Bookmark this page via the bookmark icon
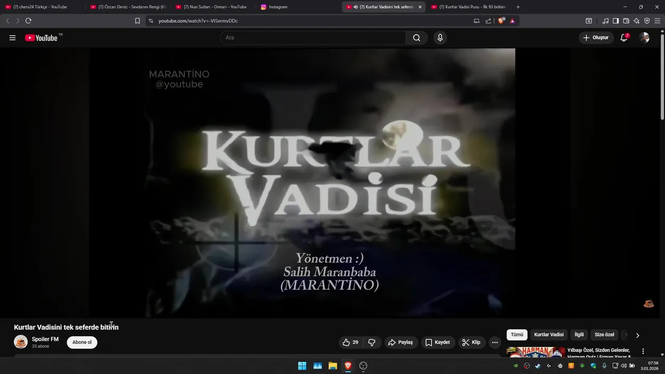 [x=137, y=21]
